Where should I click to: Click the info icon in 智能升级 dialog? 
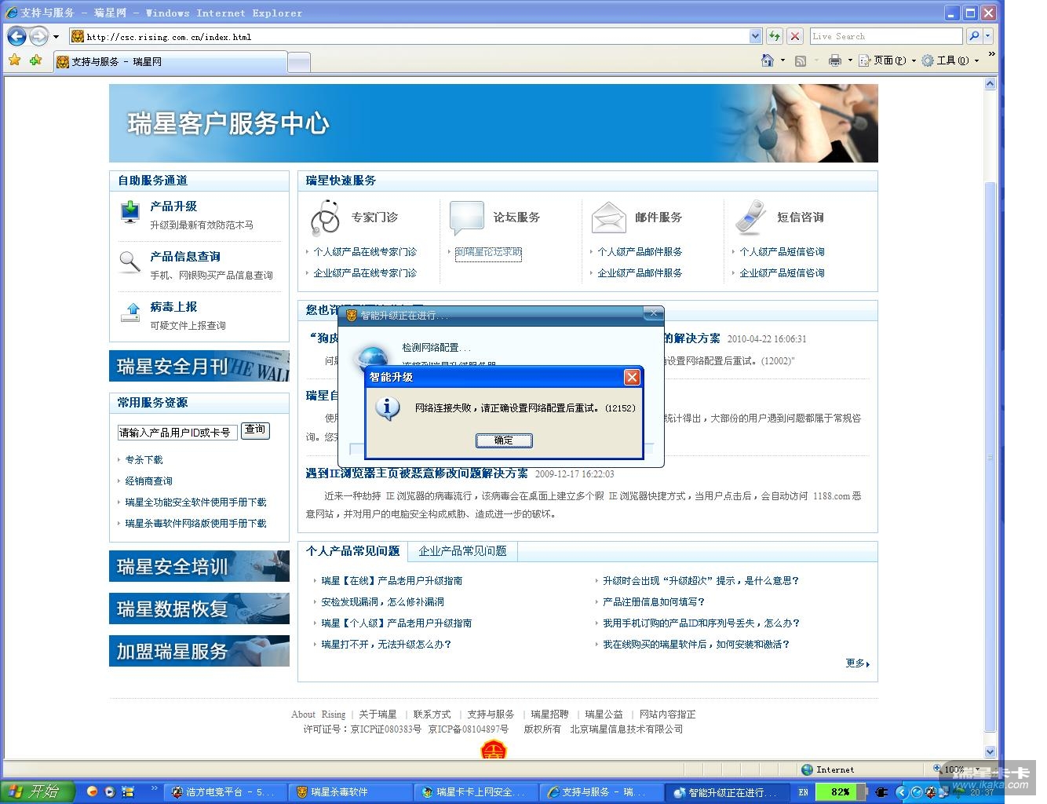coord(388,408)
